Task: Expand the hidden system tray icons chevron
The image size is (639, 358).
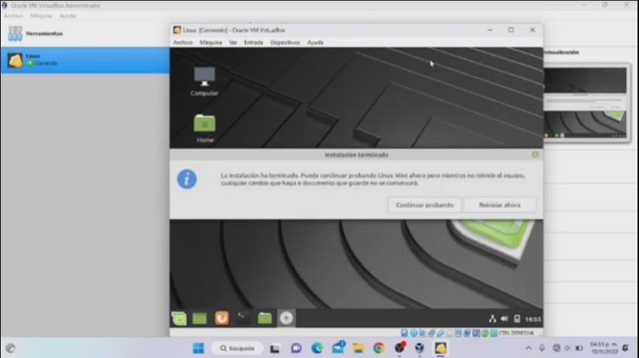Action: (528, 348)
